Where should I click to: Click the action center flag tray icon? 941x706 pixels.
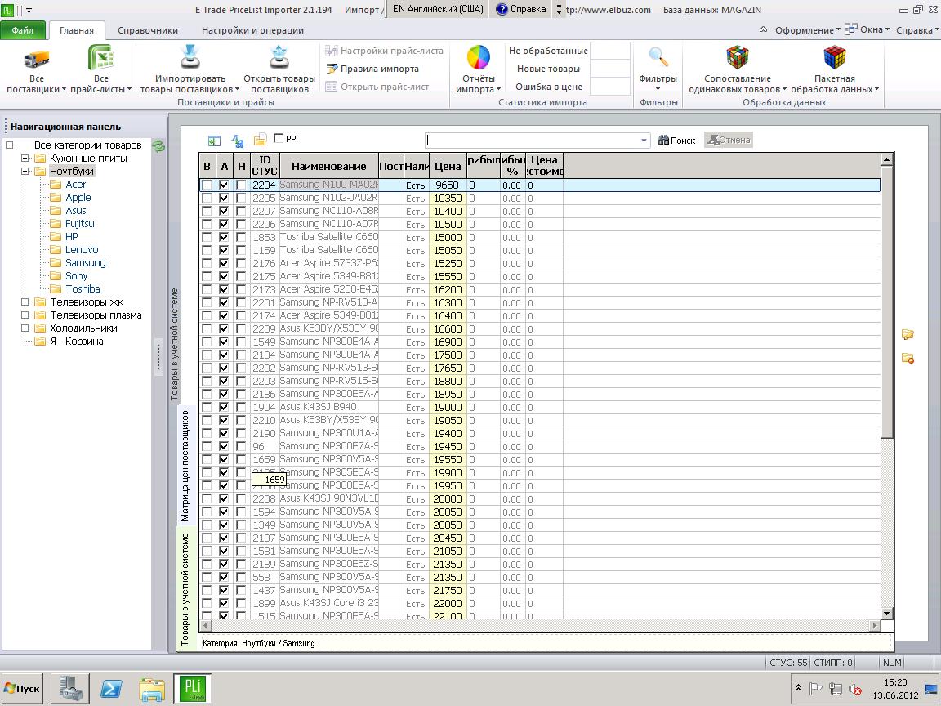pyautogui.click(x=815, y=689)
